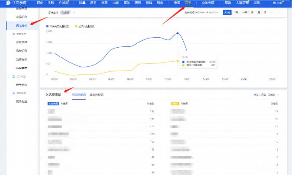The image size is (292, 175).
Task: Select the 实时 time range button
Action: (x=227, y=13)
